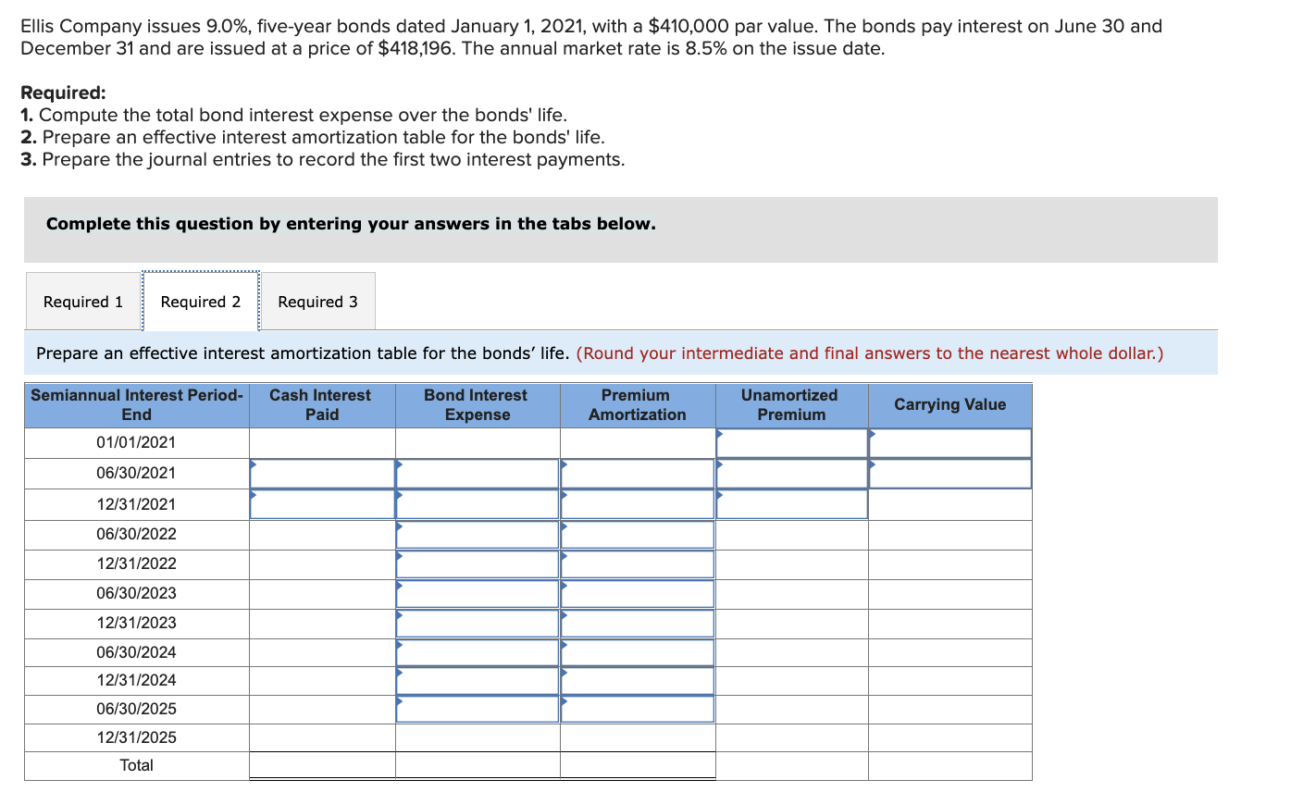Select Premium Amortization cell for 12/31/2023
This screenshot has width=1303, height=792.
click(x=638, y=624)
